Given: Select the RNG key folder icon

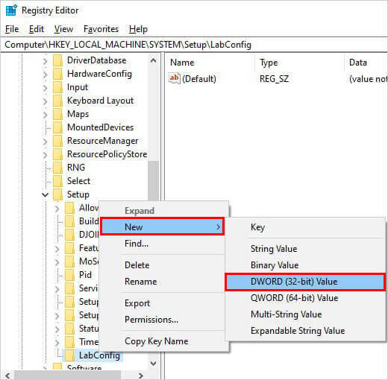Looking at the screenshot, I should click(x=58, y=168).
